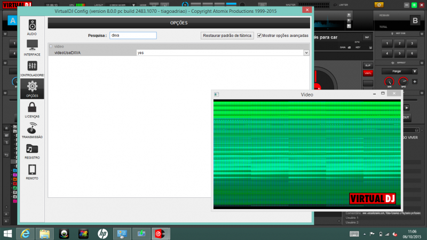The width and height of the screenshot is (427, 240).
Task: Open the HP app in taskbar
Action: coord(102,234)
